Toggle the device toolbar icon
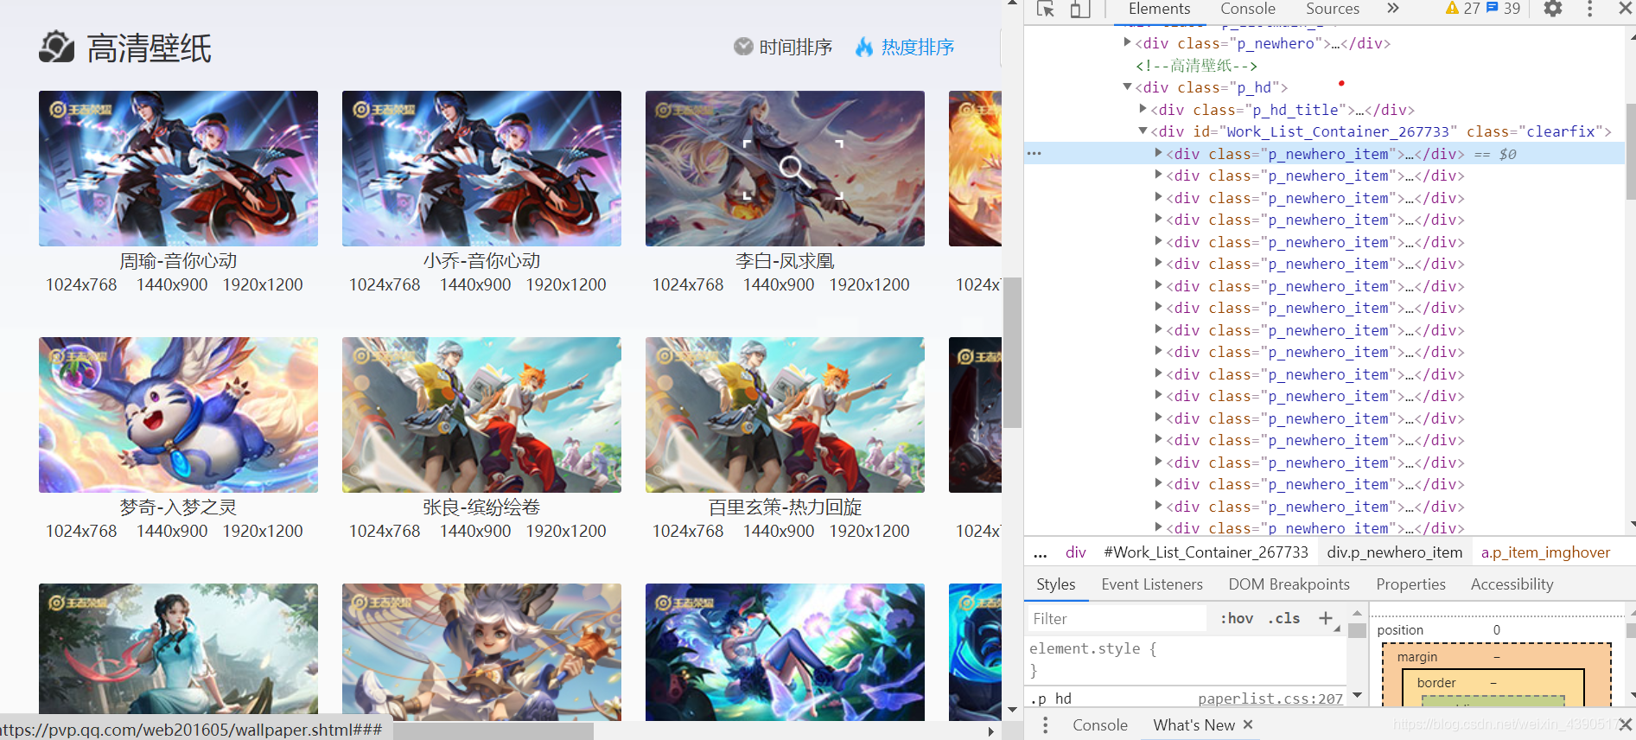This screenshot has height=740, width=1636. click(x=1080, y=9)
